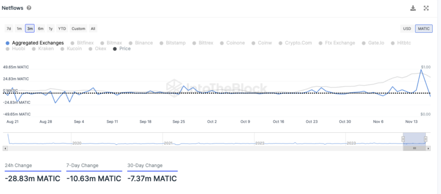Select the 7d time range
The height and width of the screenshot is (194, 441).
coord(9,29)
